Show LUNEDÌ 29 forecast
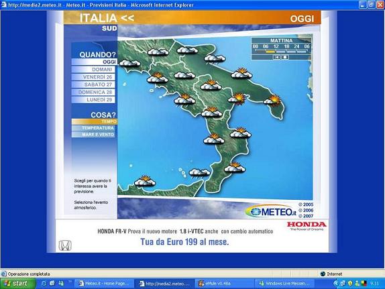Screen dimensions: 385x289 point(93,100)
